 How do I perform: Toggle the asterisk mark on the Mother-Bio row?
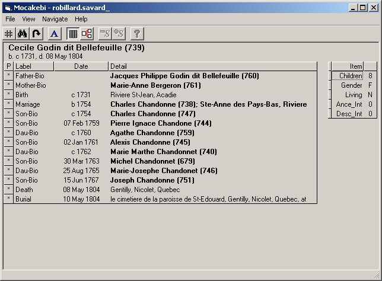click(x=8, y=85)
